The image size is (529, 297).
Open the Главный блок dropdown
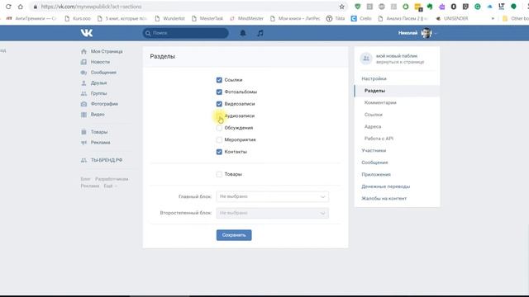272,196
